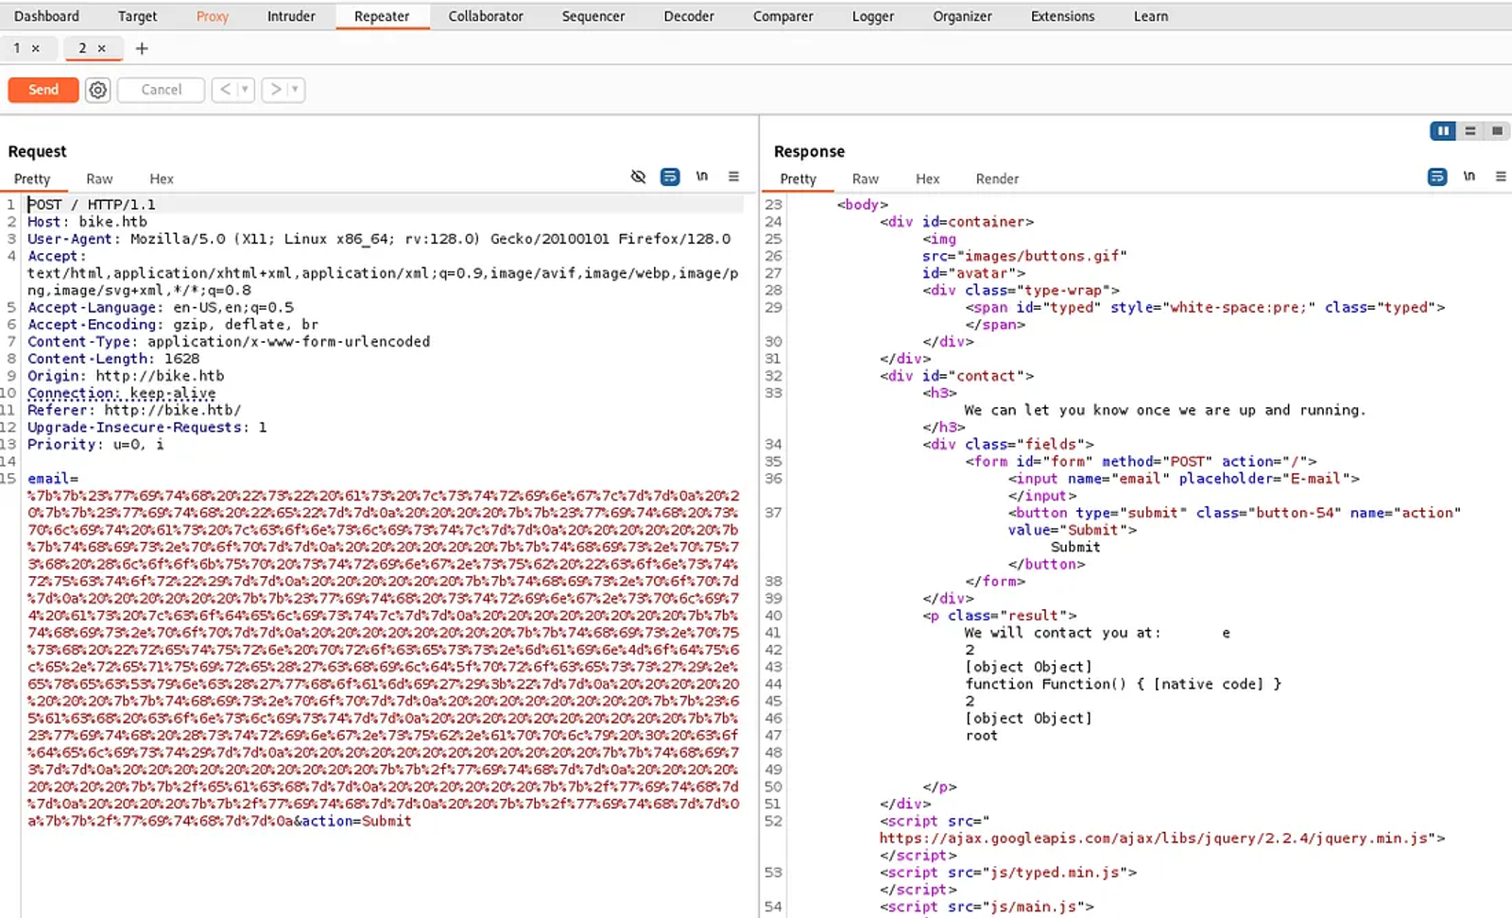Click the Host: bike.htb header line
The width and height of the screenshot is (1512, 918).
(87, 222)
